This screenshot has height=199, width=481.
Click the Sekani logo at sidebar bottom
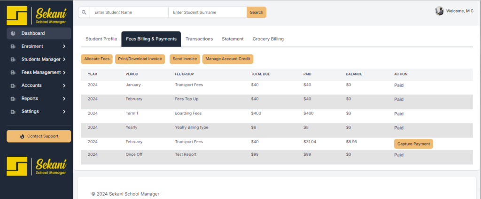coord(37,166)
